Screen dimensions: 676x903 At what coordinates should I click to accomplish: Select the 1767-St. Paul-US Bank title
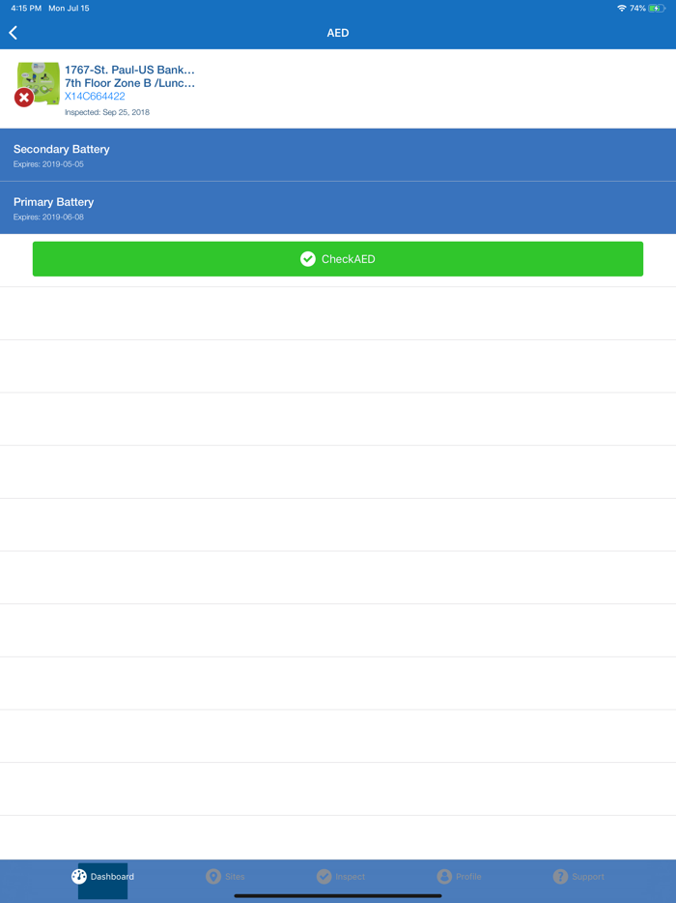(x=129, y=70)
